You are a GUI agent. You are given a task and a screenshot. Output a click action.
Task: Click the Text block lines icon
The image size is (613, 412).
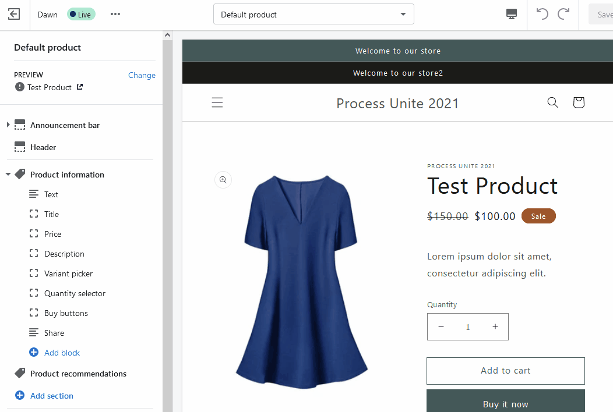(x=34, y=194)
